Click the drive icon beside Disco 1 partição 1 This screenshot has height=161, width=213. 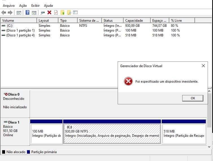pos(4,30)
